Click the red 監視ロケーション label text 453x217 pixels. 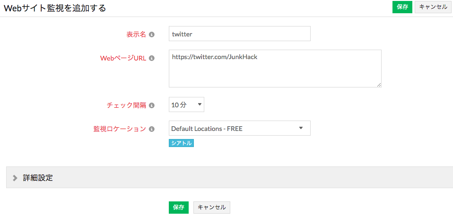pos(120,129)
